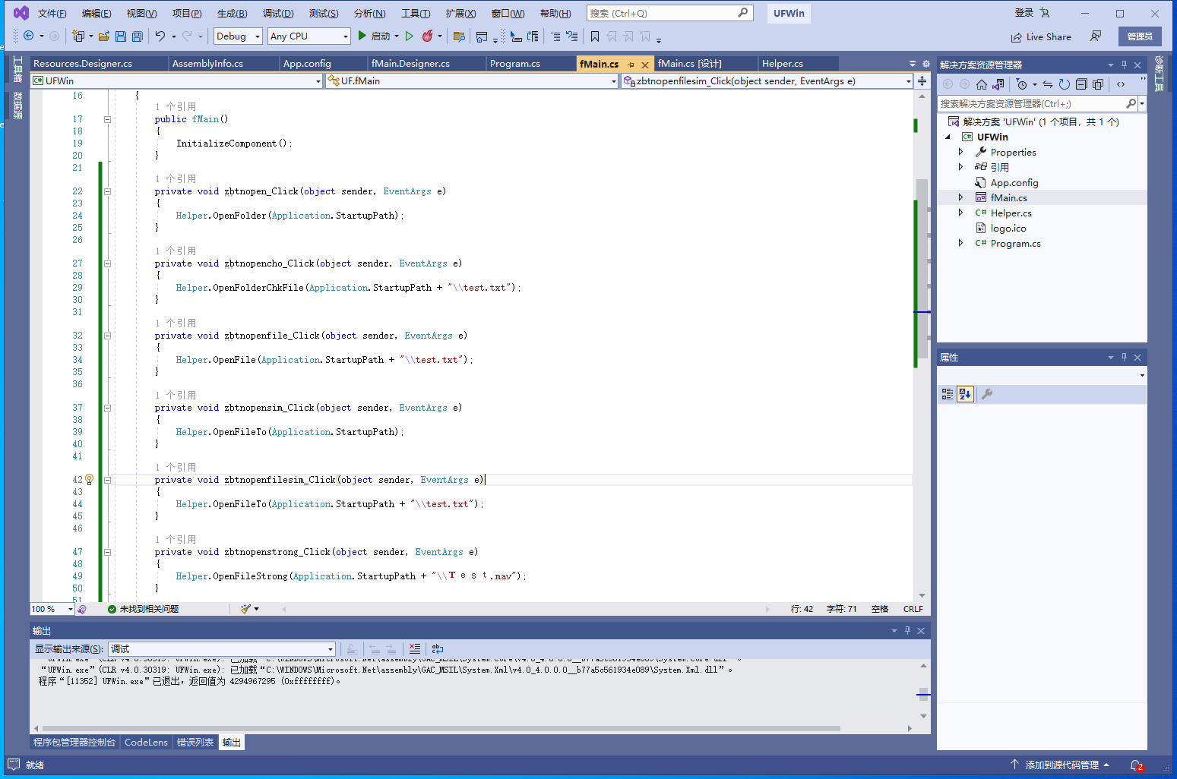This screenshot has height=779, width=1177.
Task: Open the Any CPU platform dropdown
Action: point(308,36)
